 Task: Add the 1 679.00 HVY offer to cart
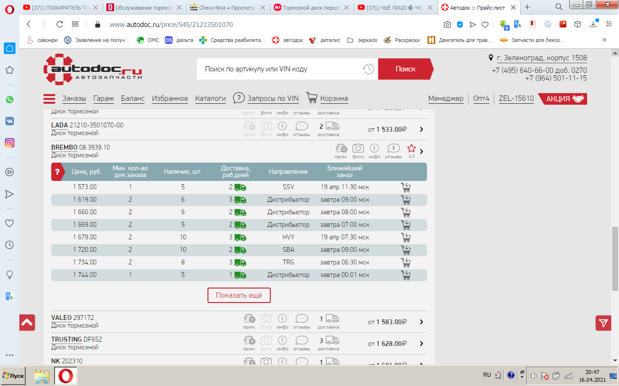point(406,237)
